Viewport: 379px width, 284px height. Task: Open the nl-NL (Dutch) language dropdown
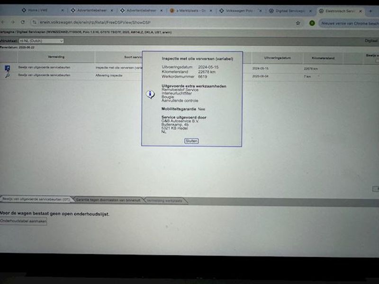(40, 41)
